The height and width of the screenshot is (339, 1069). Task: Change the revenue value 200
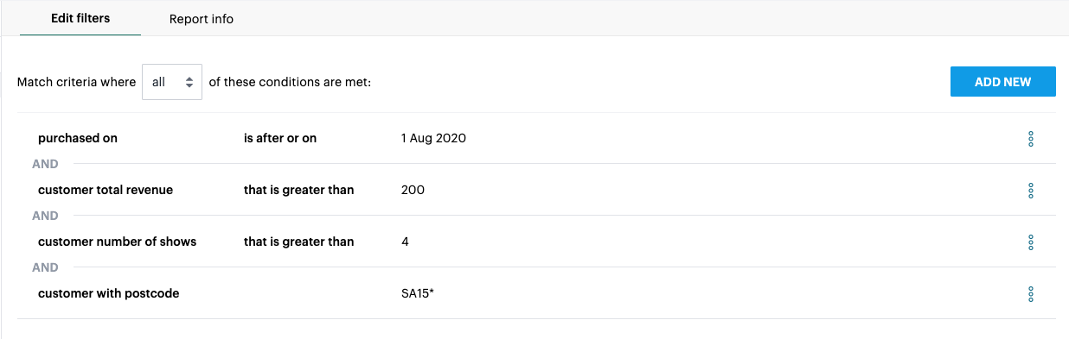click(x=413, y=190)
